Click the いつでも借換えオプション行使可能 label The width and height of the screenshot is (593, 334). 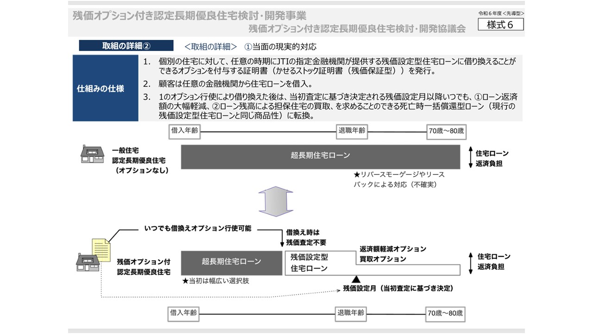[198, 229]
